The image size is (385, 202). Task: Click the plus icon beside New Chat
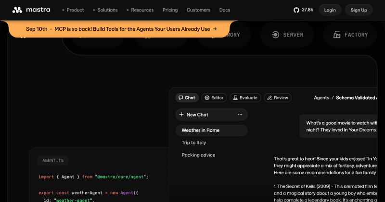coord(181,114)
